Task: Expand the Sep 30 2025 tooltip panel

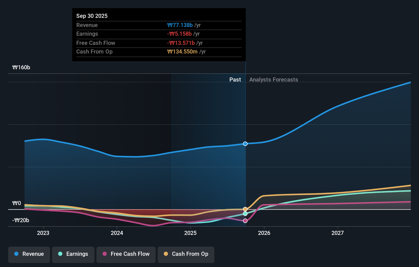Action: point(92,16)
